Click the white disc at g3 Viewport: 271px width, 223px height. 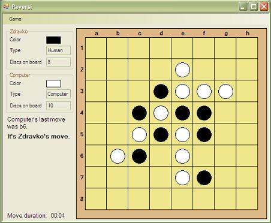click(x=225, y=91)
